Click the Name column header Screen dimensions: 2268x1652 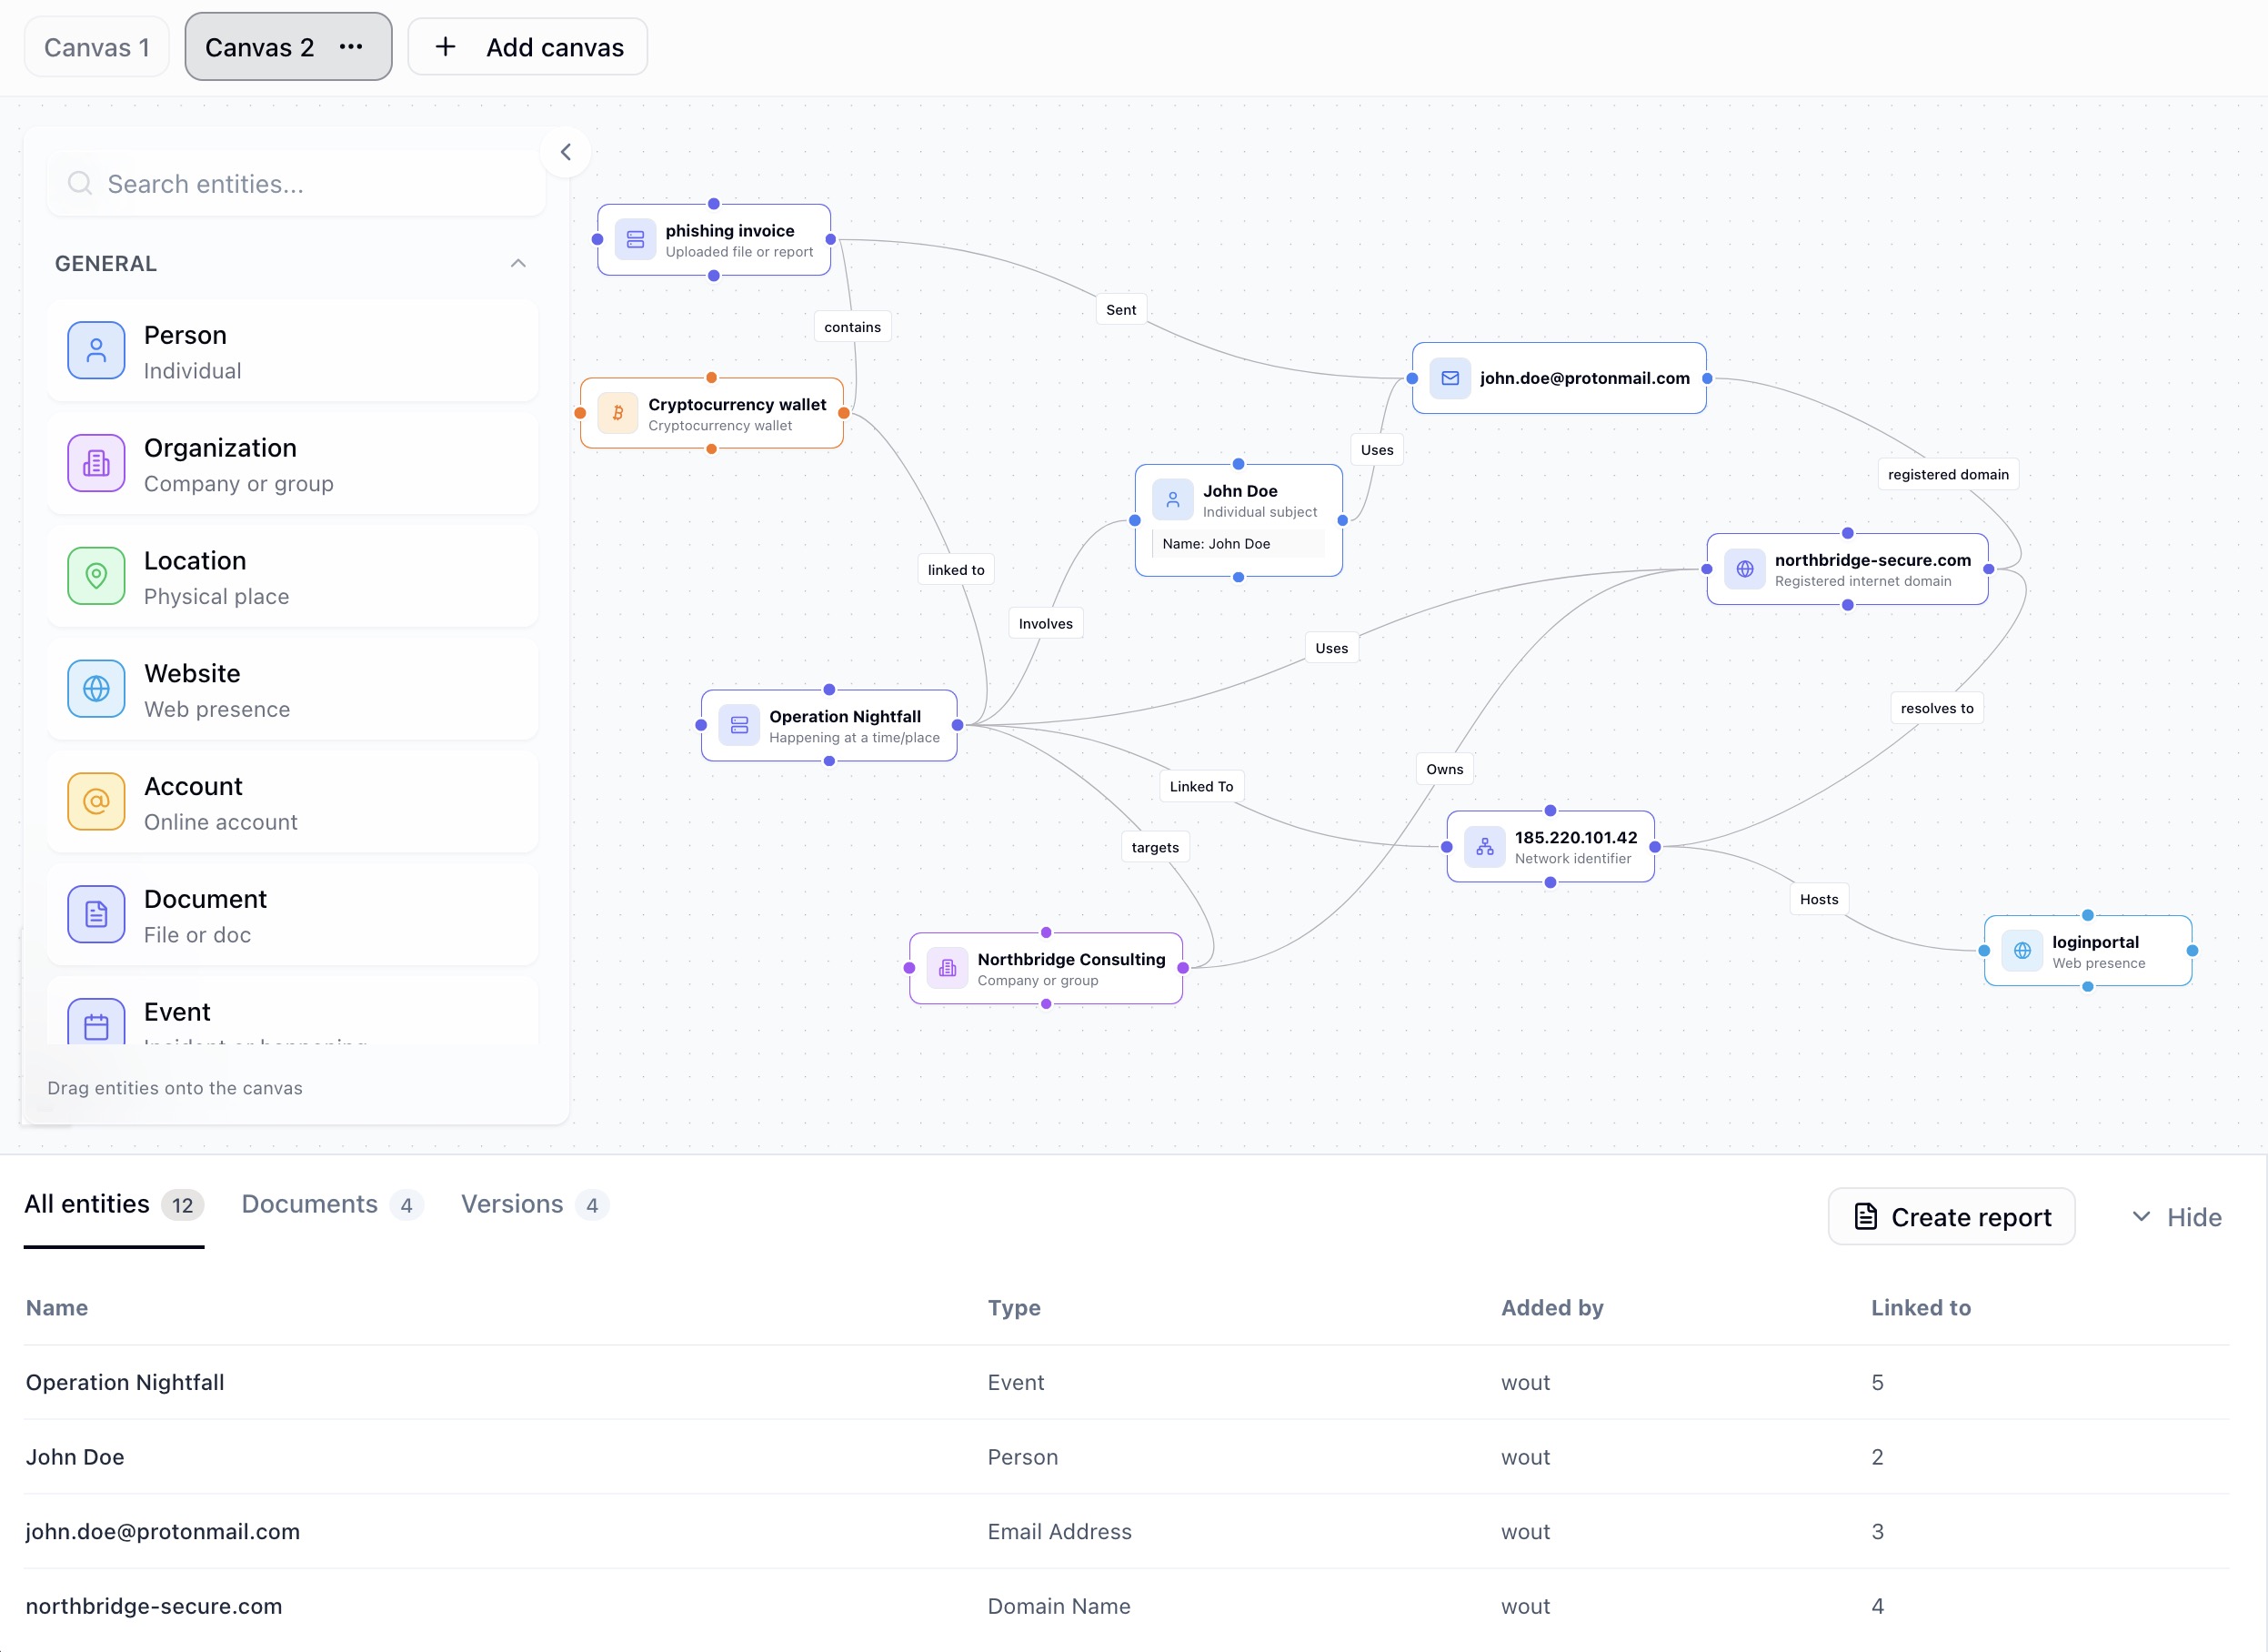(57, 1308)
